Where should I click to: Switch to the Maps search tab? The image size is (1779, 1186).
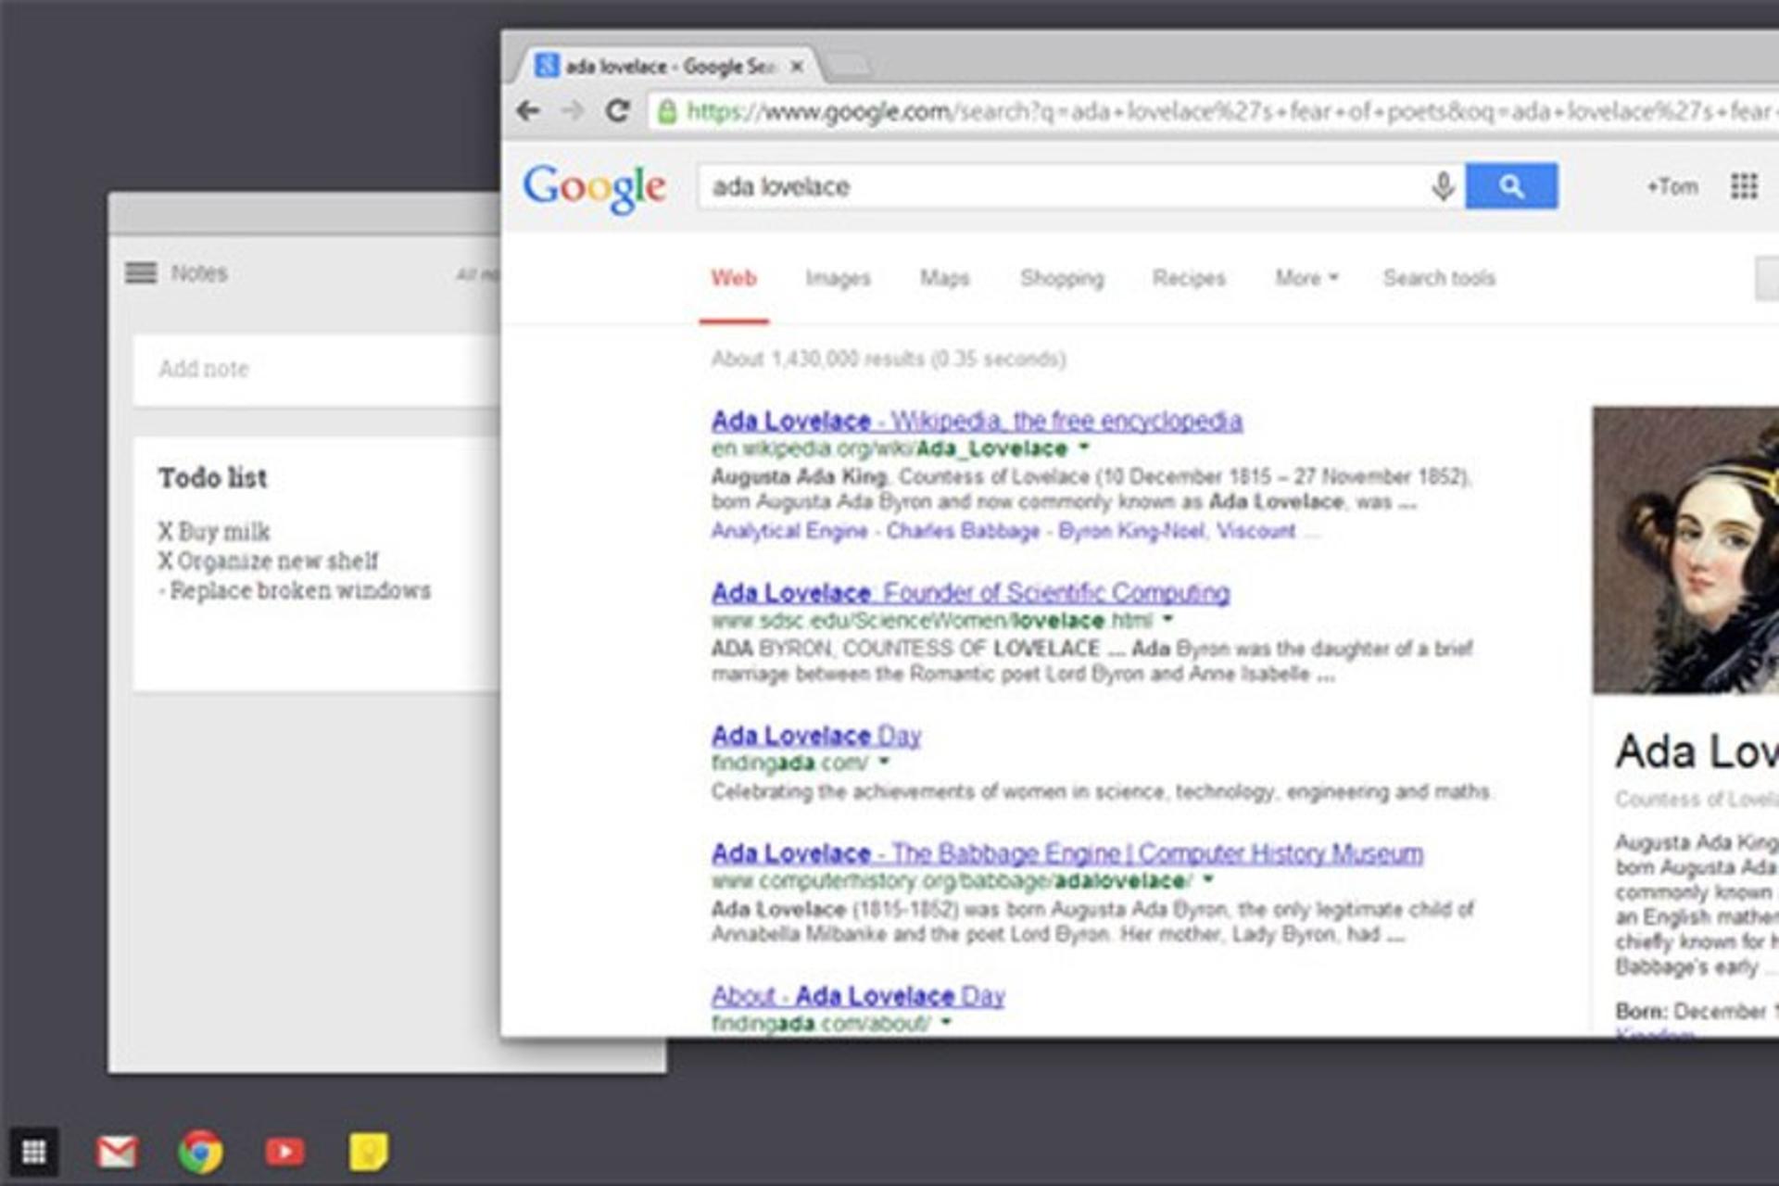click(944, 278)
